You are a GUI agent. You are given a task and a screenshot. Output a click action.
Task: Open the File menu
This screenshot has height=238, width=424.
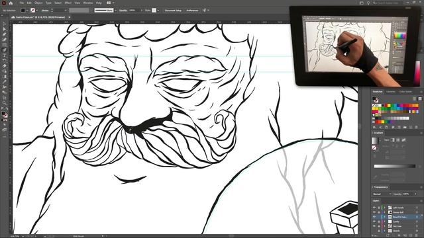tap(21, 3)
